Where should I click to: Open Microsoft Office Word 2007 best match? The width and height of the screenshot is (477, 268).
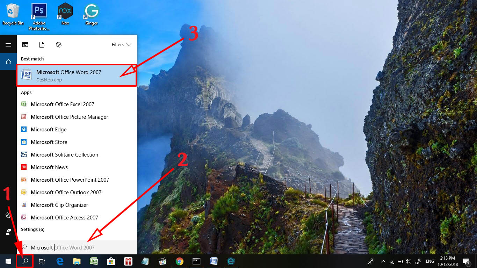(77, 75)
